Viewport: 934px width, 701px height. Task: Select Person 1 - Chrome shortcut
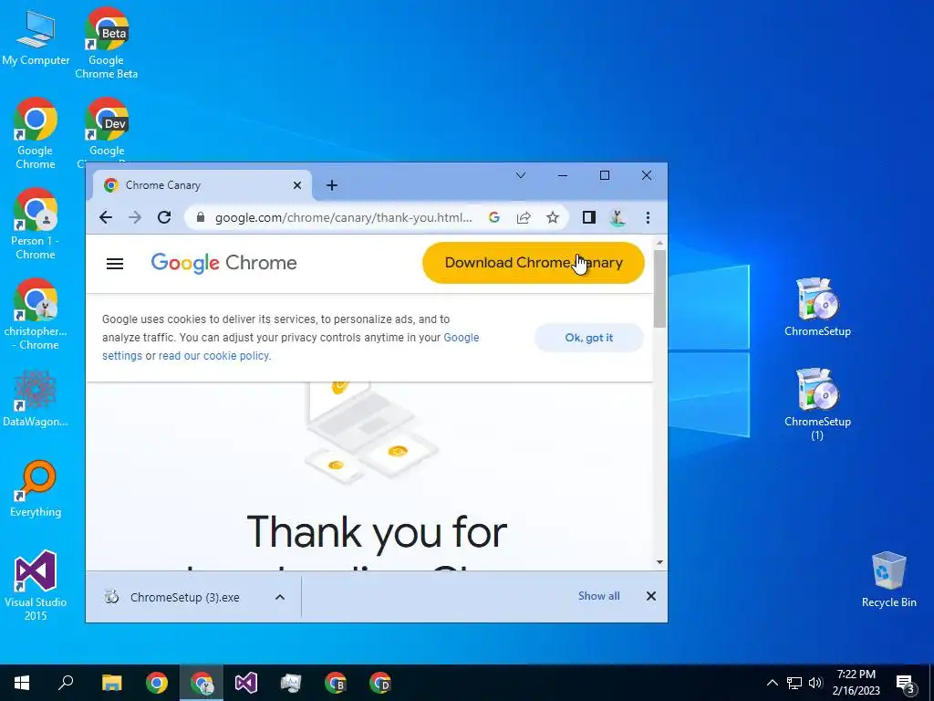(36, 225)
